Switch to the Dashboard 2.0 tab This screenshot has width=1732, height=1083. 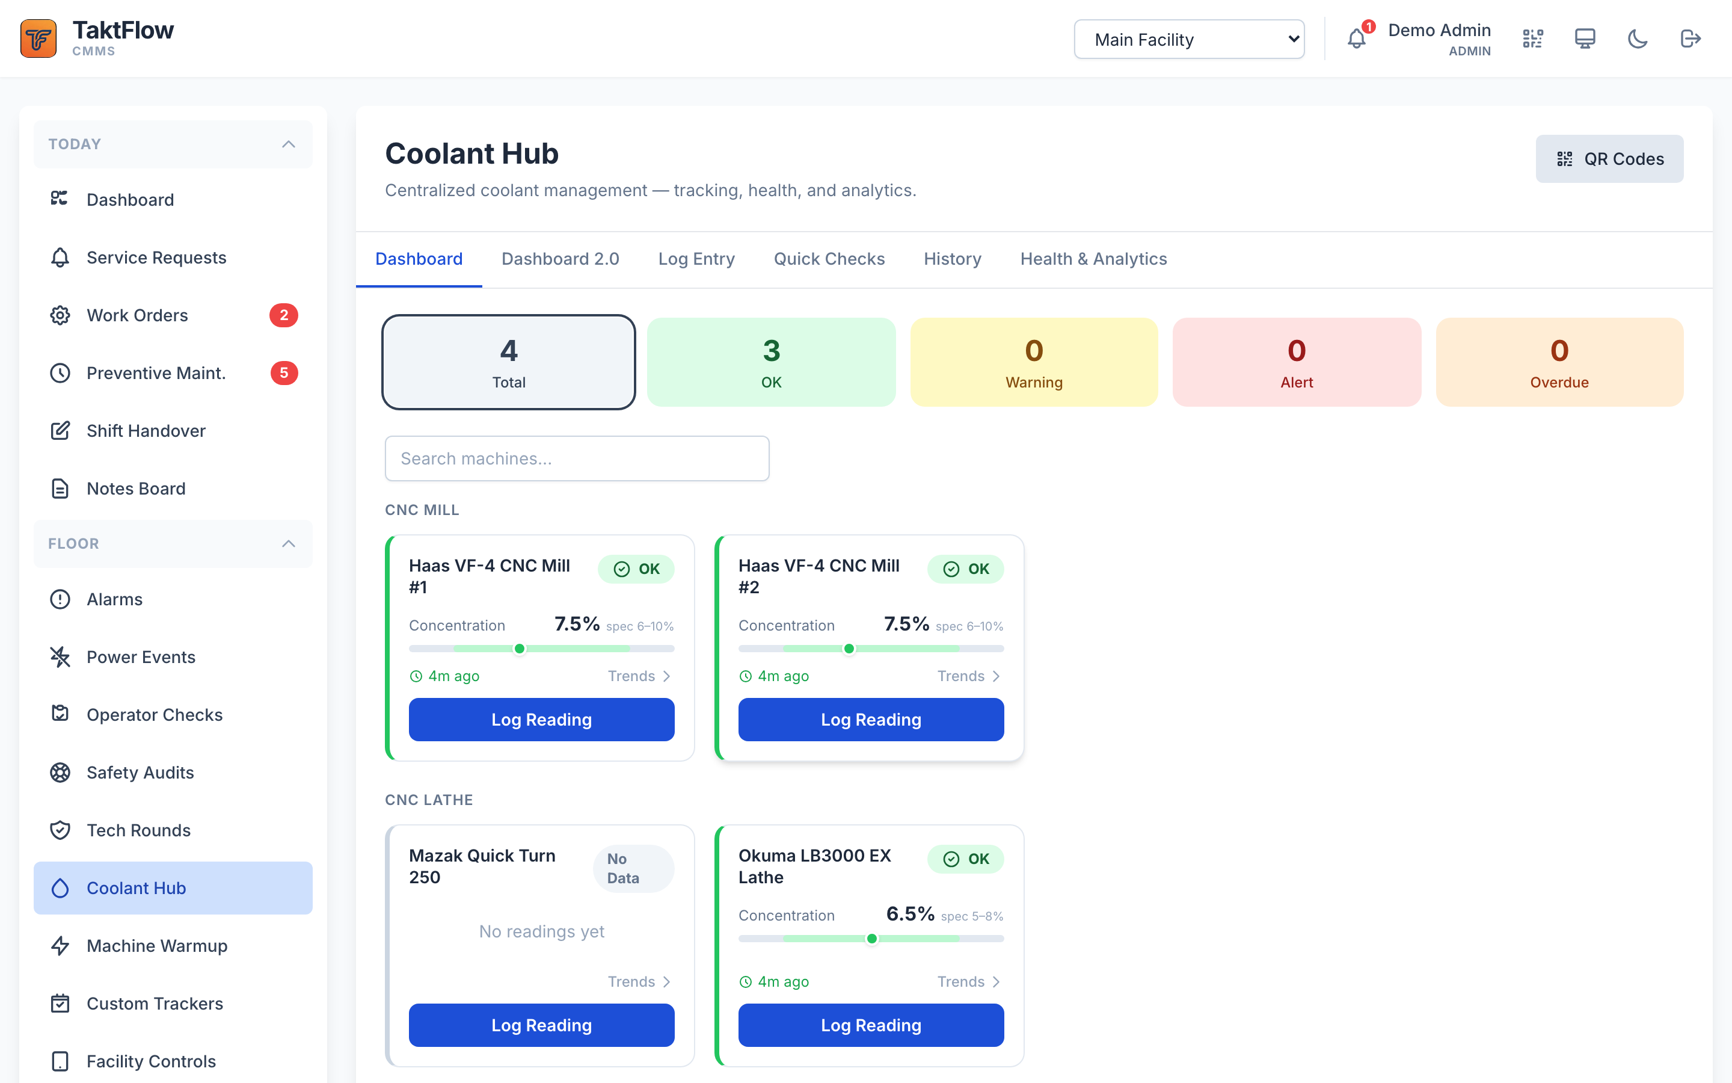click(x=560, y=259)
